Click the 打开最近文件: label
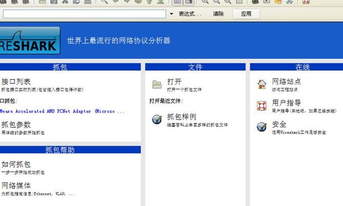This screenshot has width=343, height=206. tap(166, 101)
